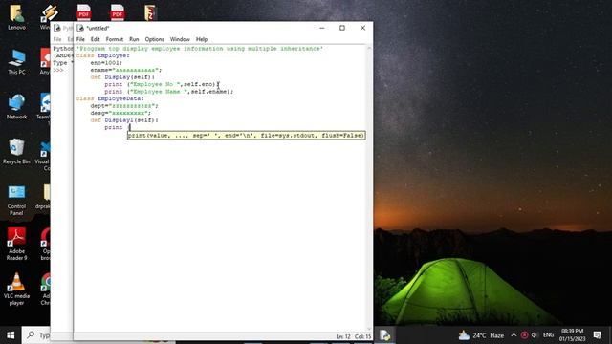Launch Adobe Reader 9

tap(16, 245)
